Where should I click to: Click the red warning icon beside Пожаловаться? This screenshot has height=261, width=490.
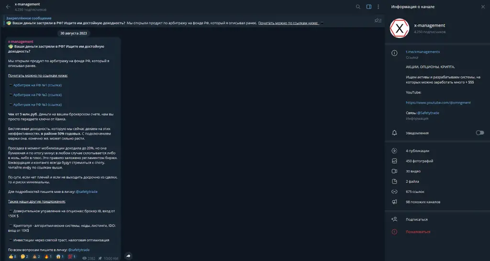[394, 232]
